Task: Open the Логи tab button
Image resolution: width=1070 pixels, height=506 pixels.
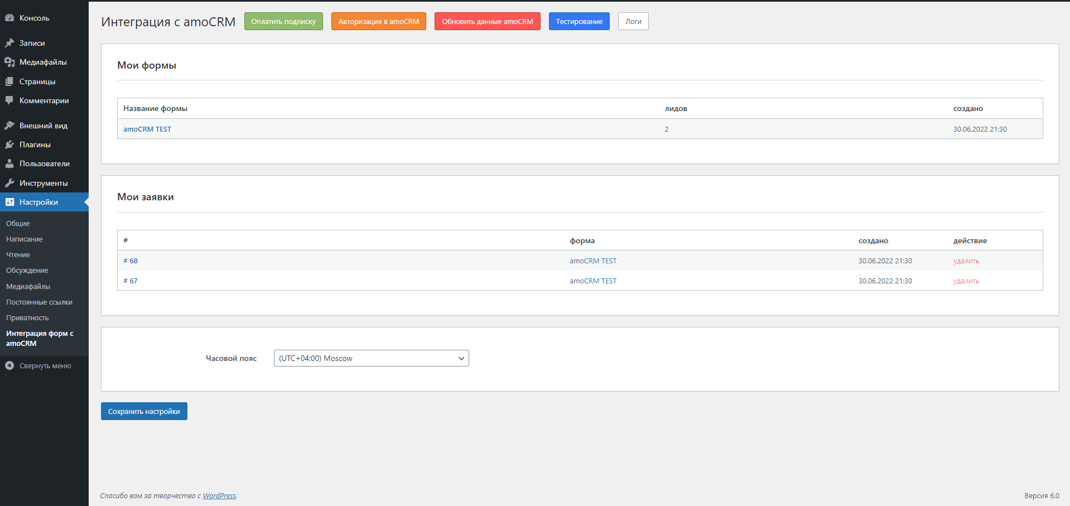Action: (x=633, y=21)
